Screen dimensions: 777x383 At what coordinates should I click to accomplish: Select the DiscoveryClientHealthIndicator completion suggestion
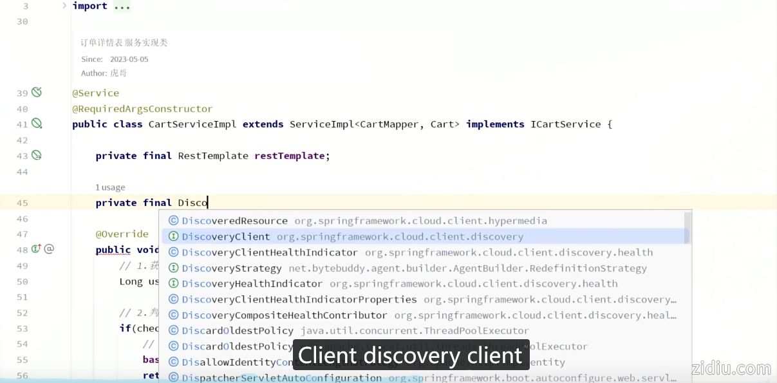coord(269,252)
